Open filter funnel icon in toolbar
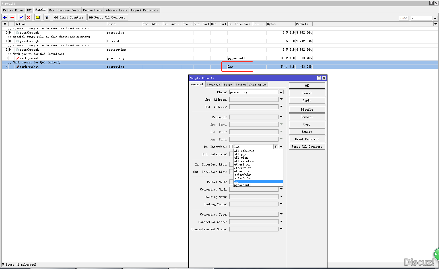The height and width of the screenshot is (269, 439). pyautogui.click(x=47, y=17)
